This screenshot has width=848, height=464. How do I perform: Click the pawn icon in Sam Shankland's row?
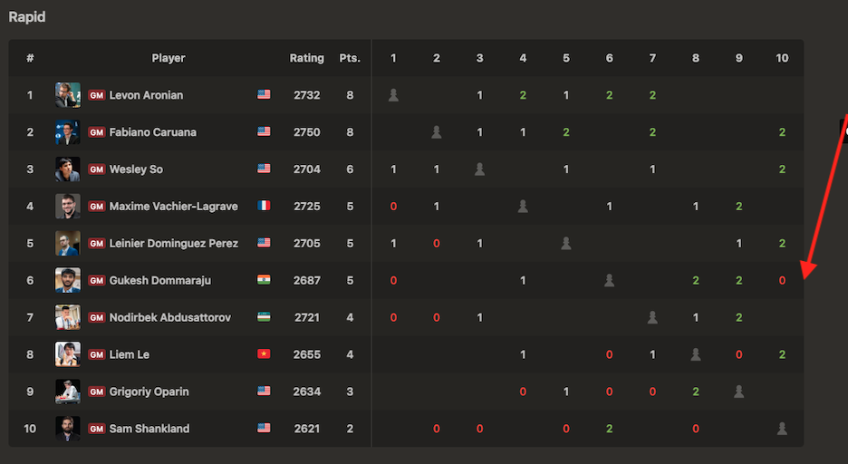tap(782, 429)
